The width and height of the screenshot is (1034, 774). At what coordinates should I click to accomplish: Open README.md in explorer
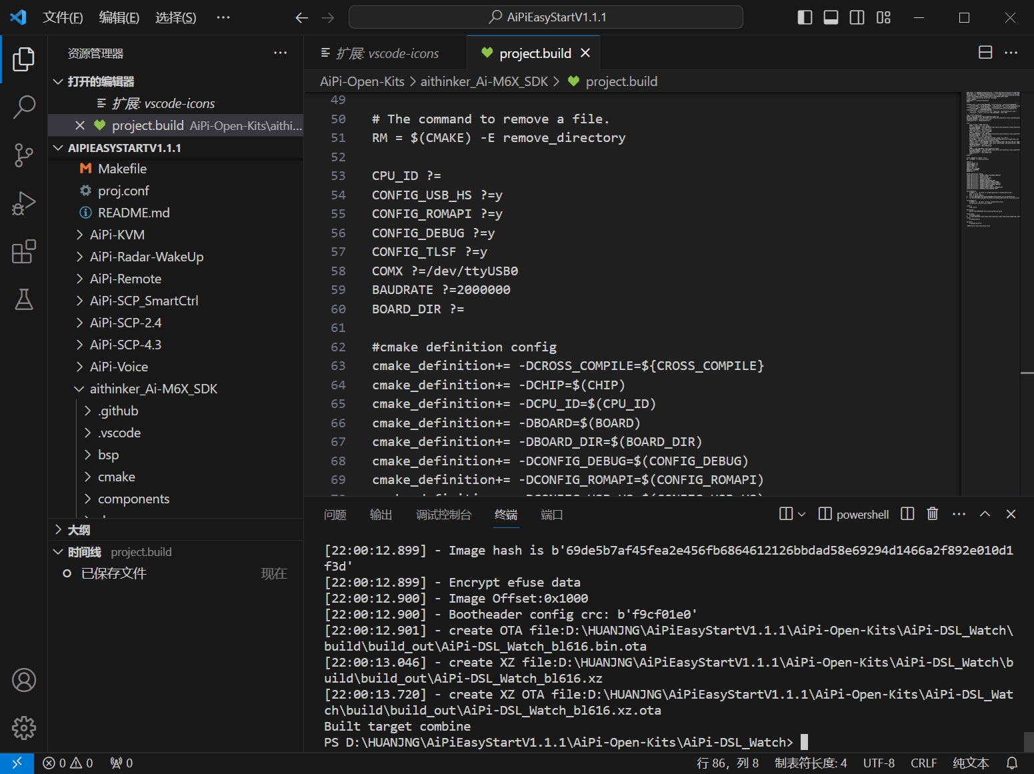[x=176, y=213]
